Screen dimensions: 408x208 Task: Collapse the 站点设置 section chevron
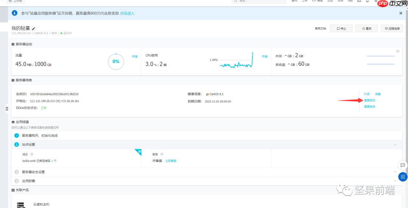point(395,144)
